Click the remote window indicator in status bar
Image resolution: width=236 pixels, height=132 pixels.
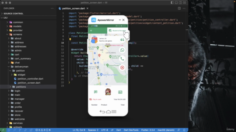pyautogui.click(x=3, y=130)
